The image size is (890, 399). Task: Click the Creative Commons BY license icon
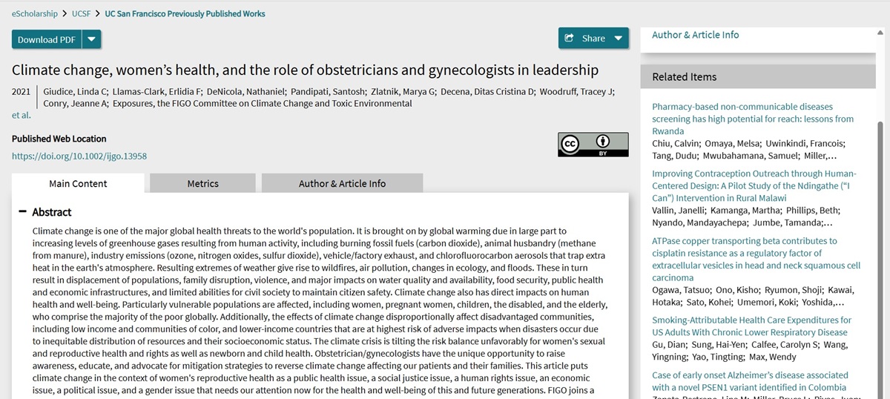[x=593, y=145]
